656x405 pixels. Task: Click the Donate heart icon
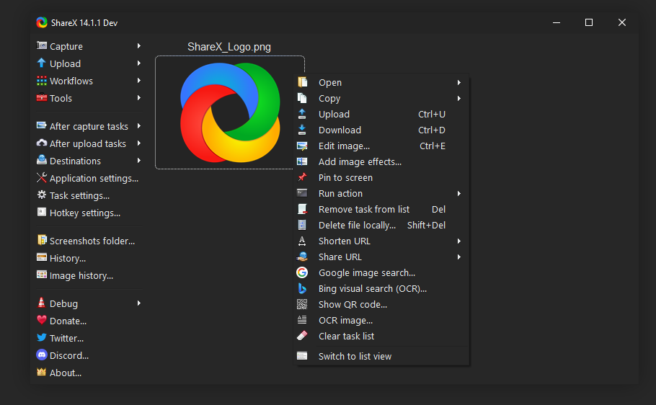pos(41,320)
